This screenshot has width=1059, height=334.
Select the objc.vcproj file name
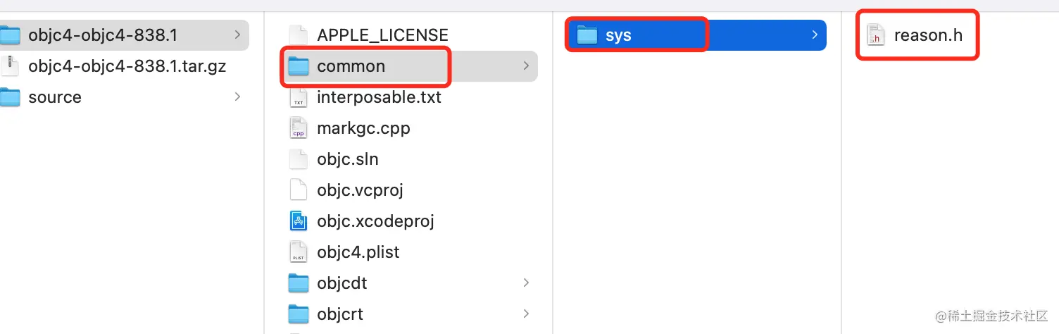point(360,190)
